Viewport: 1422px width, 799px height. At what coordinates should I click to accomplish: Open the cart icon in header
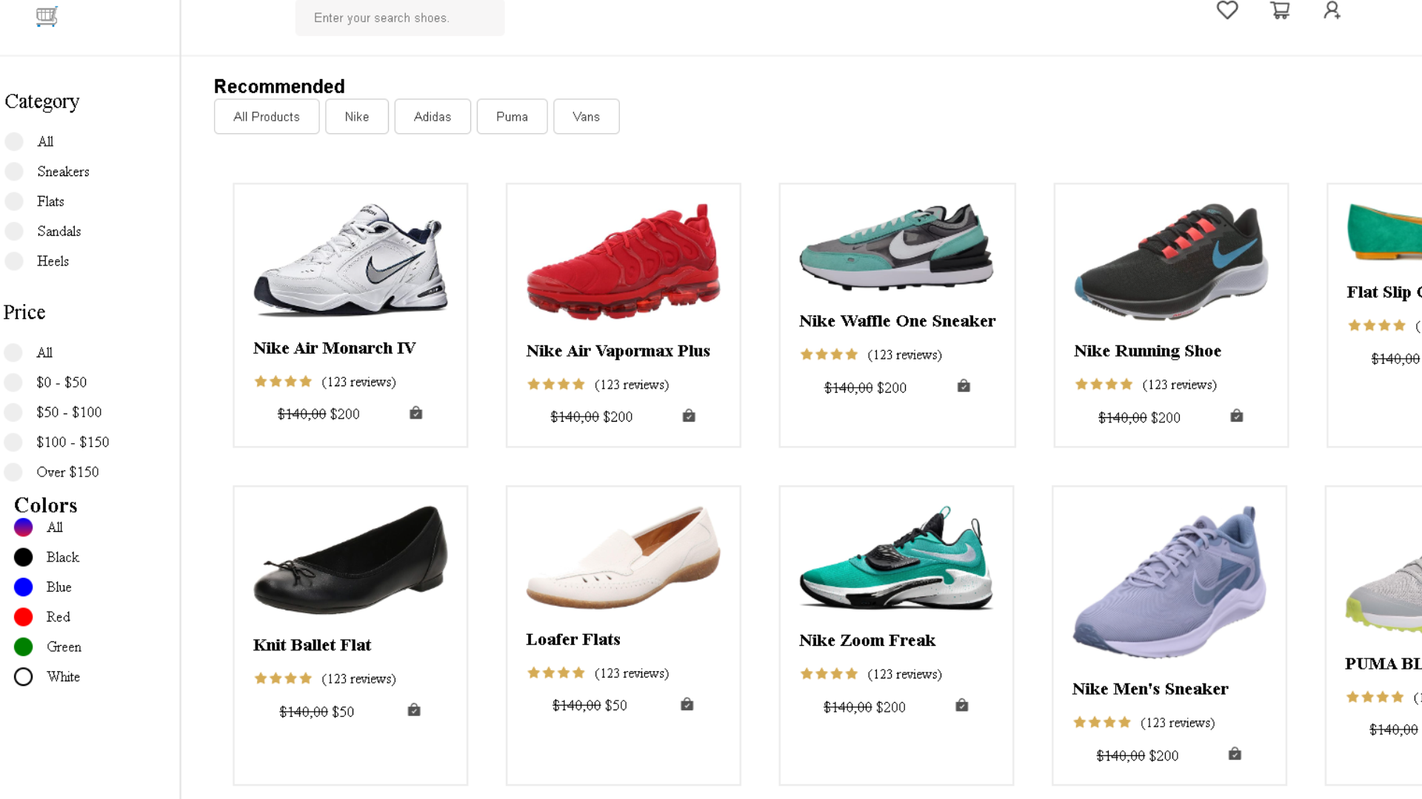point(1280,10)
